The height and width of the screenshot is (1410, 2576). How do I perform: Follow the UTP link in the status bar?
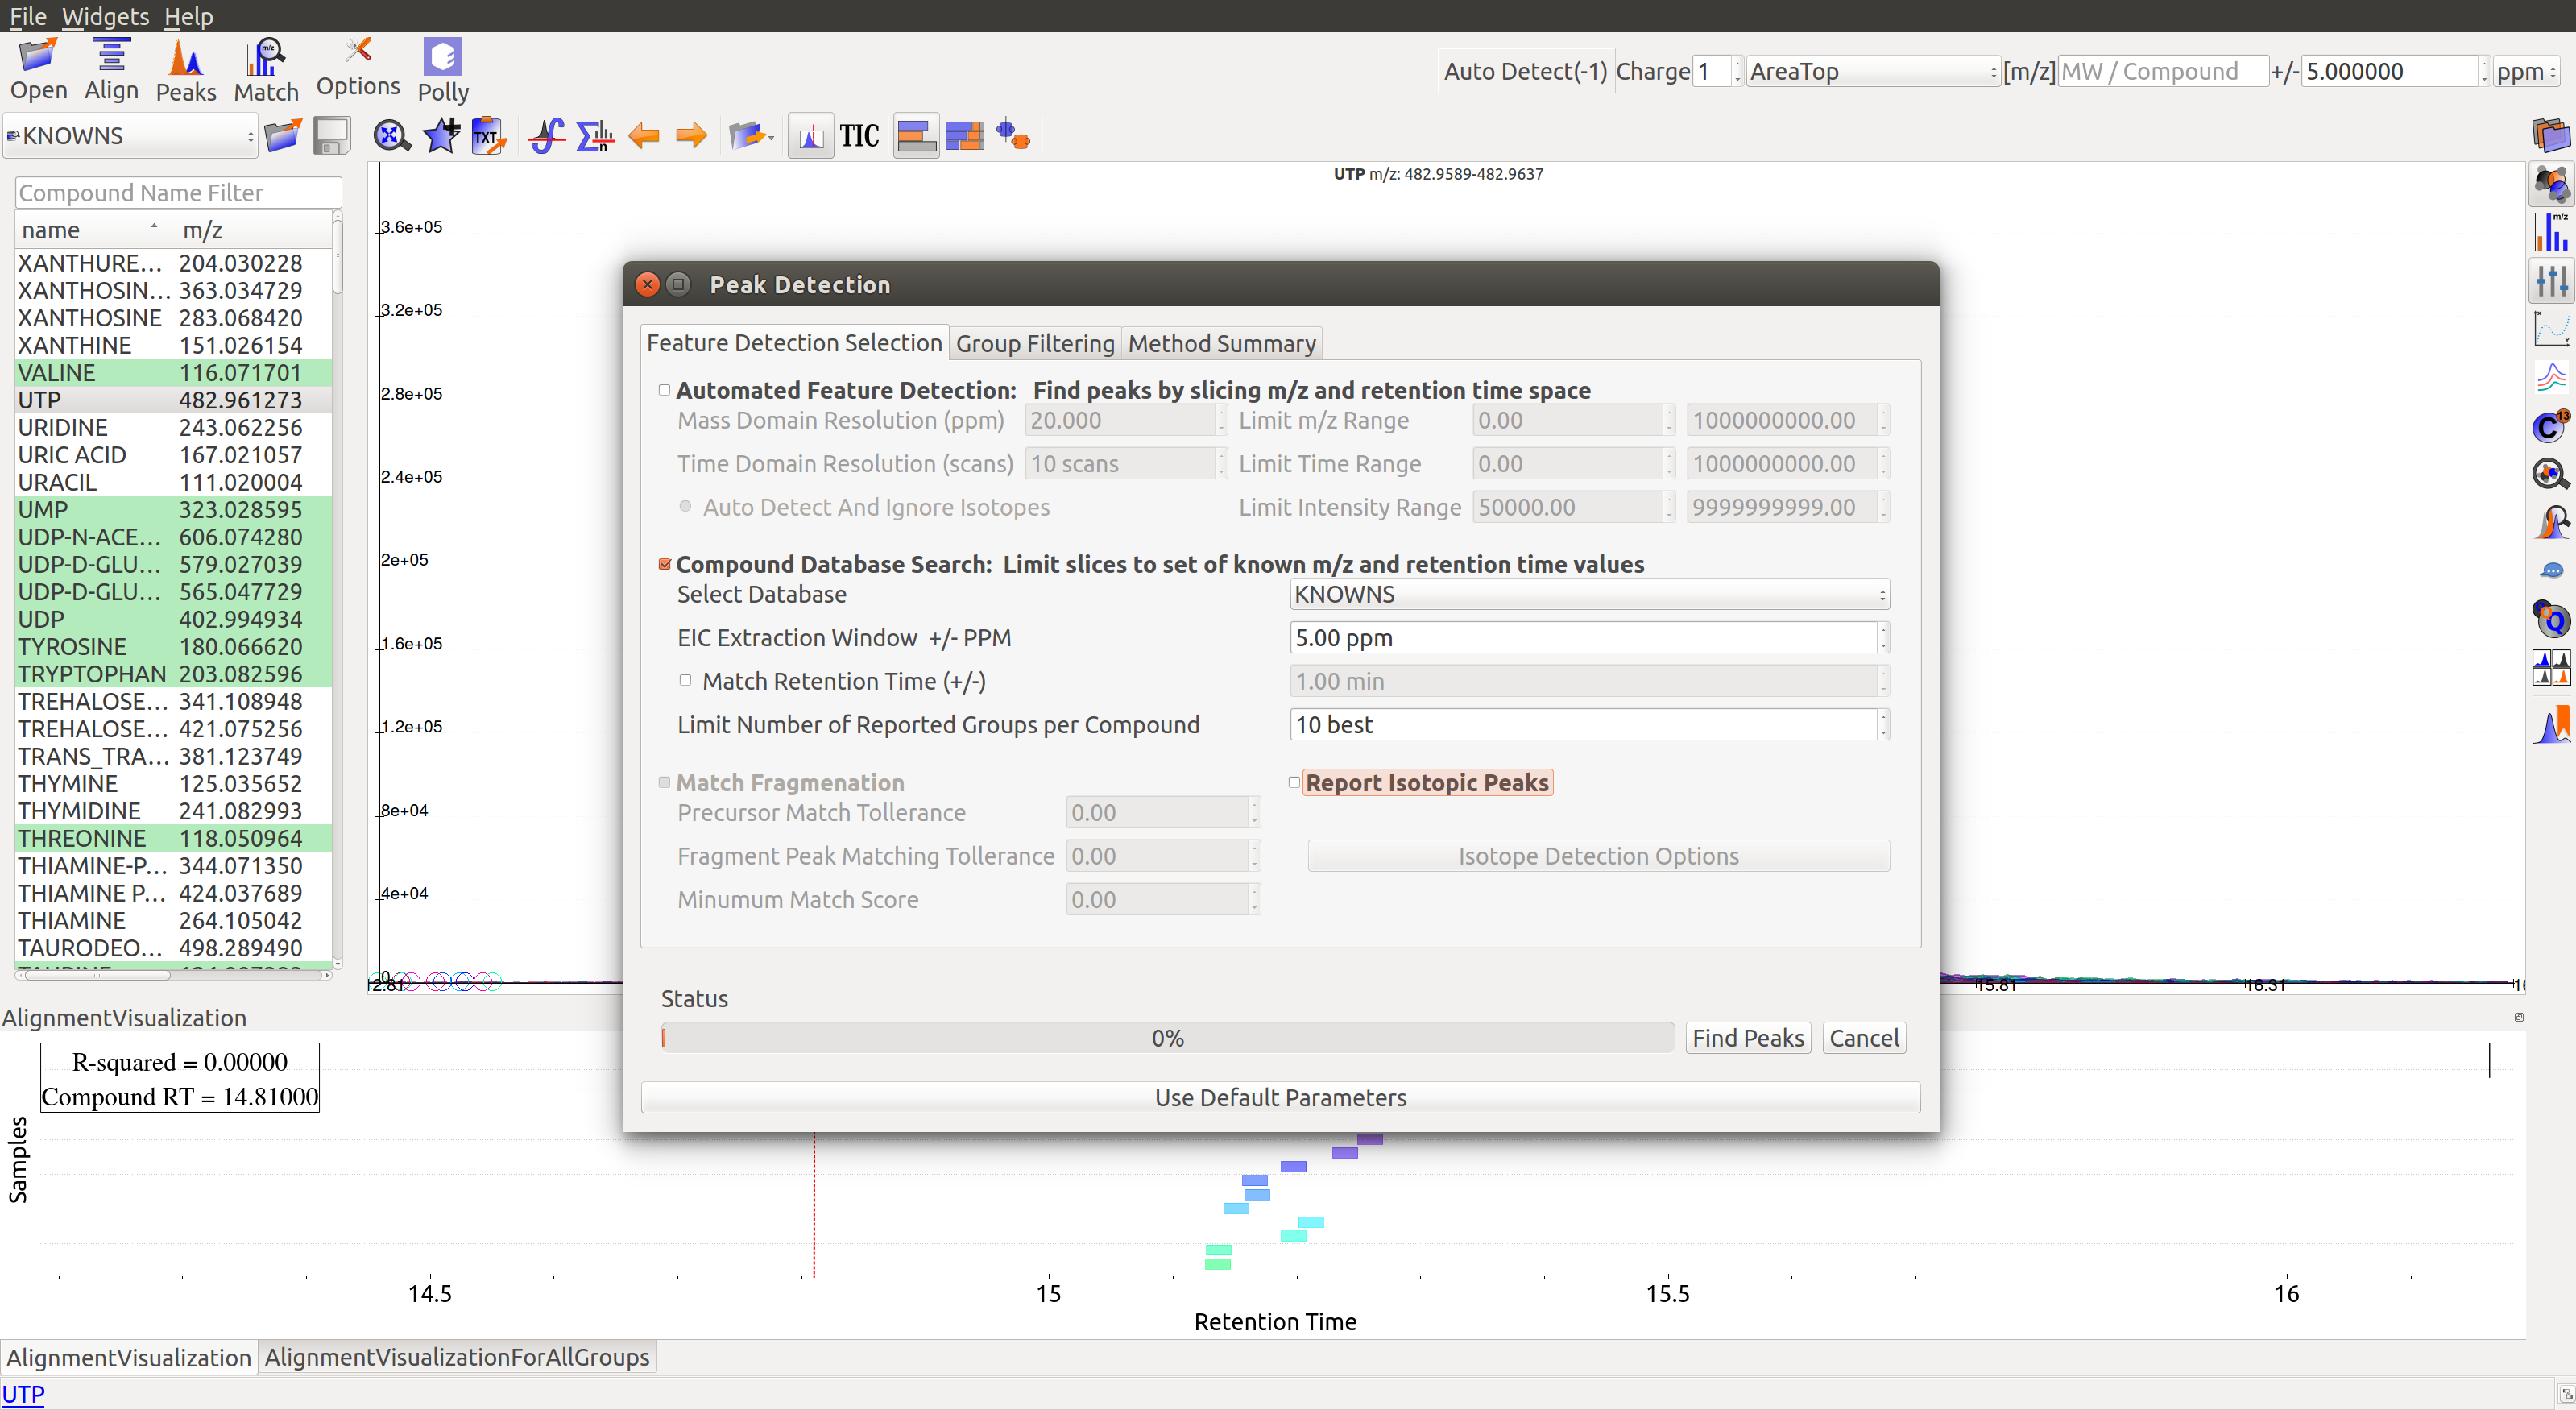pyautogui.click(x=23, y=1393)
